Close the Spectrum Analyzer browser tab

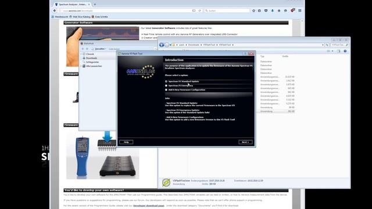[x=89, y=4]
